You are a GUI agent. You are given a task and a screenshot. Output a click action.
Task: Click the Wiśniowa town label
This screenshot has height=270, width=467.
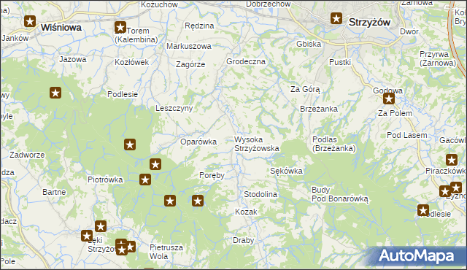click(x=61, y=28)
